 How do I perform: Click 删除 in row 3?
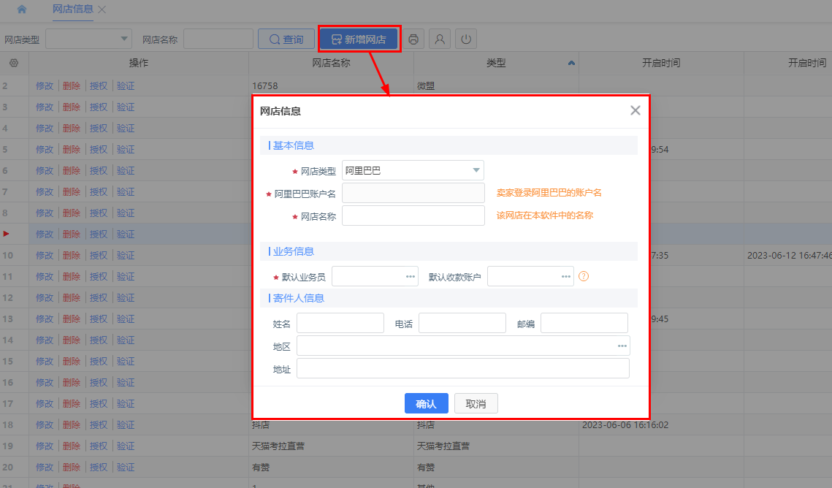click(72, 107)
